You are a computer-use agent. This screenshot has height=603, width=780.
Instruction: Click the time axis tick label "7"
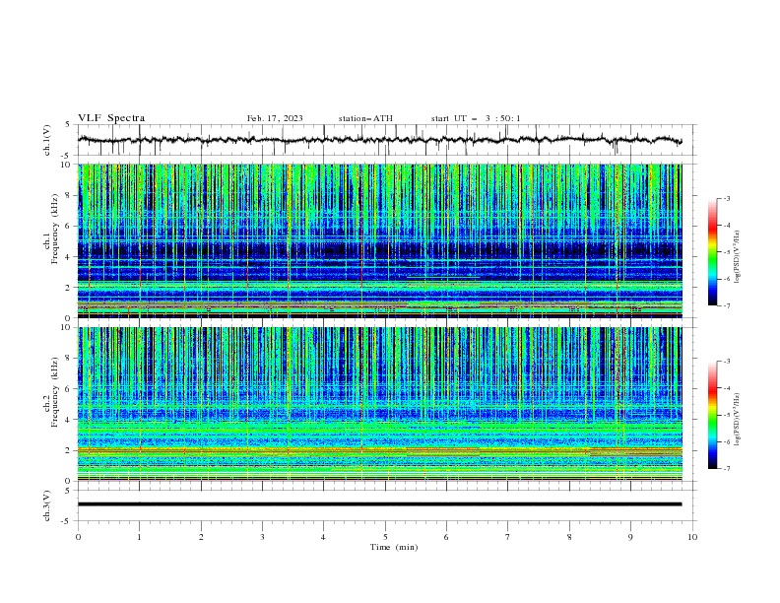pos(508,537)
